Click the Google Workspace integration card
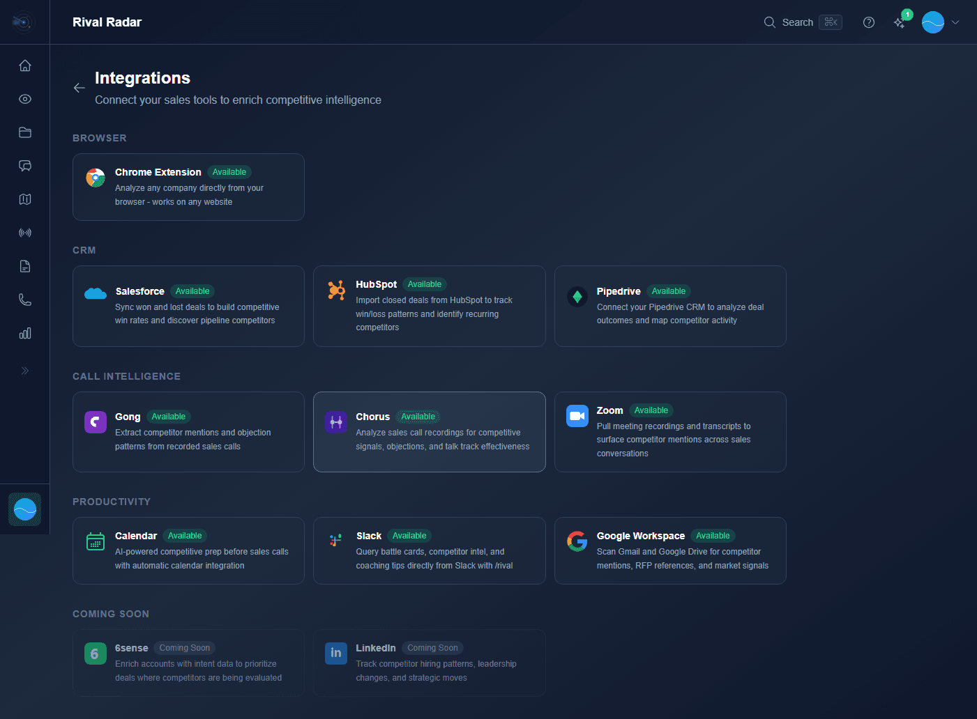Image resolution: width=977 pixels, height=719 pixels. tap(669, 550)
